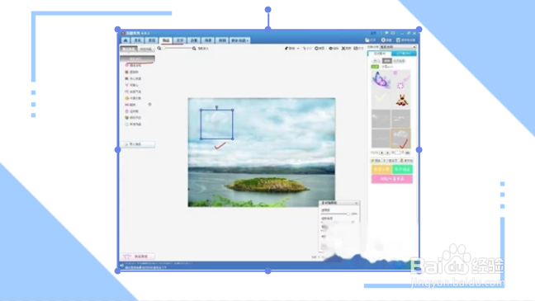Click the page number field under thumbnails
Screen dimensions: 535x301
pos(397,153)
